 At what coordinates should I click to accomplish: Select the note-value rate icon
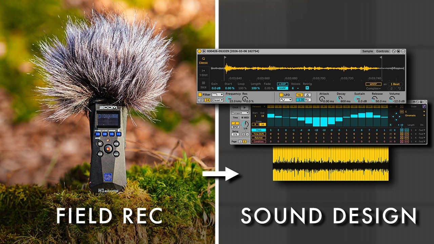point(235,123)
